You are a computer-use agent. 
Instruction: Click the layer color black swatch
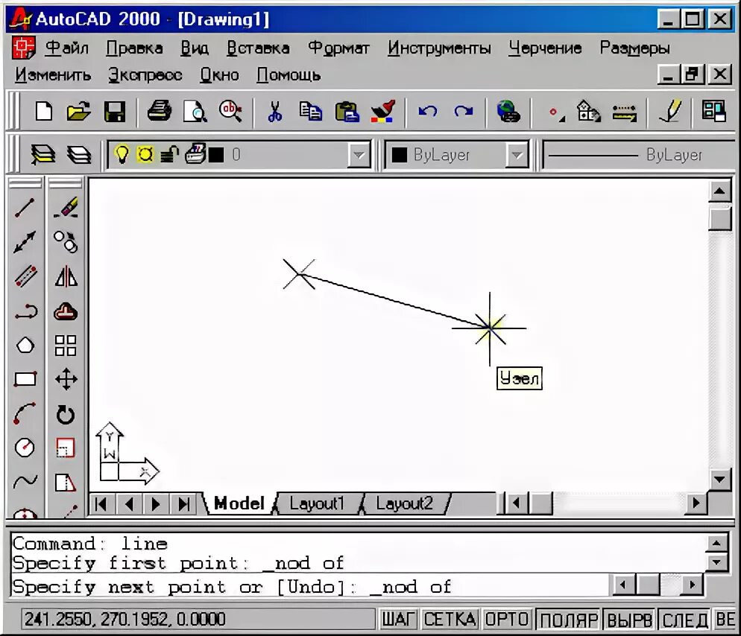point(216,155)
